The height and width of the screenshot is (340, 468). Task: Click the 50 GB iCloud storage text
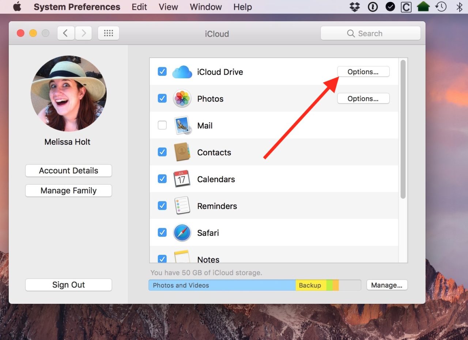(206, 273)
